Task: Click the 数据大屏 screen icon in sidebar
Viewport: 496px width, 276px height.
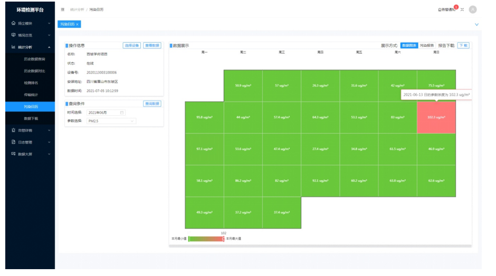Action: click(x=13, y=154)
